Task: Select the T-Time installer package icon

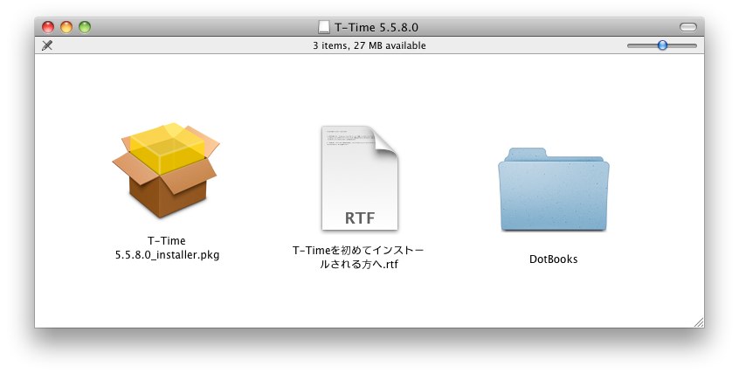Action: [x=166, y=170]
